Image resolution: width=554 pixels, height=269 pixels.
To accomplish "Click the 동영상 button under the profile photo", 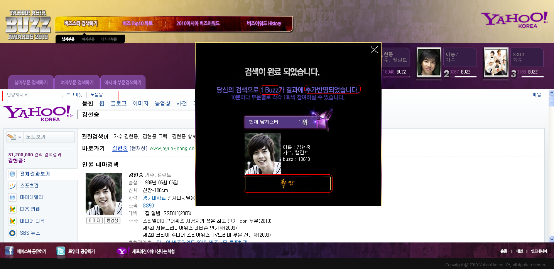I will (112, 221).
